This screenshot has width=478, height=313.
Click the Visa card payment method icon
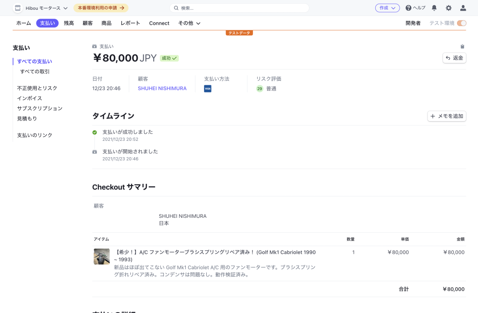208,89
